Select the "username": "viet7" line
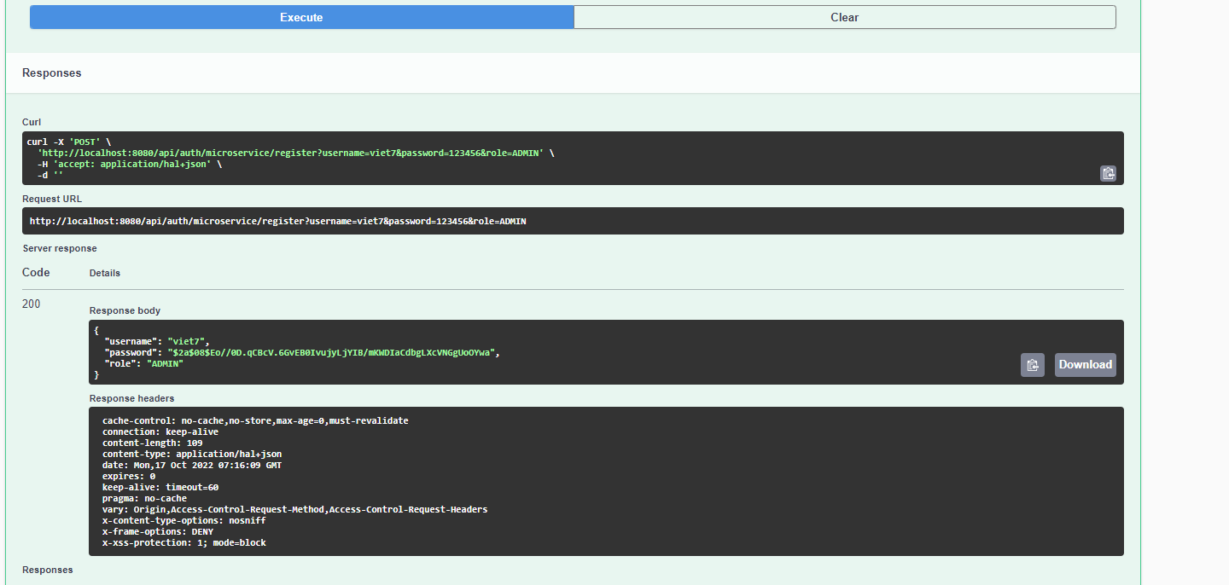This screenshot has height=585, width=1229. point(157,340)
